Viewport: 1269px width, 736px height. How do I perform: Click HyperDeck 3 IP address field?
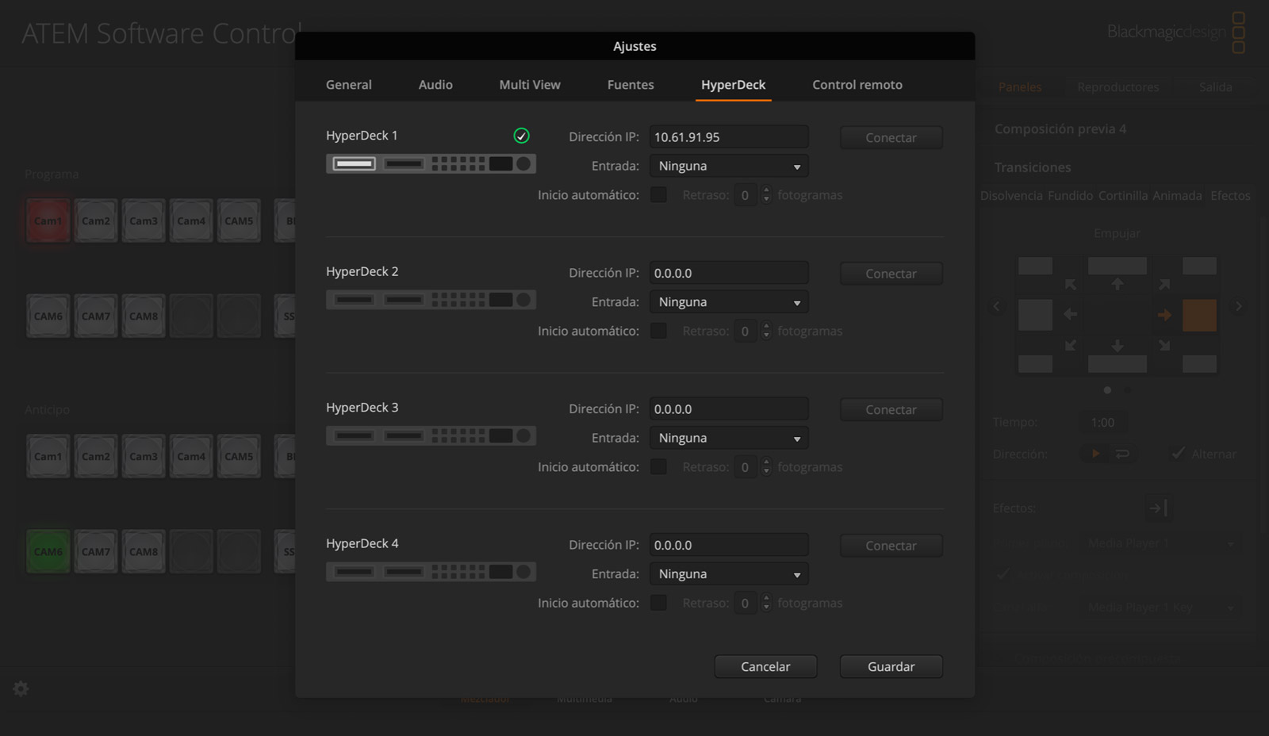click(729, 409)
